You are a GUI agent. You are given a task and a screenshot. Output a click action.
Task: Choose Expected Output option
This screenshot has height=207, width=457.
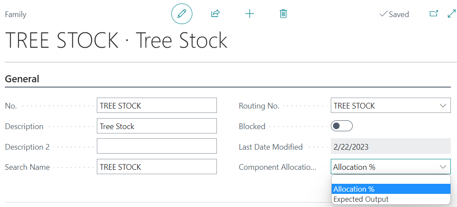[x=391, y=199]
